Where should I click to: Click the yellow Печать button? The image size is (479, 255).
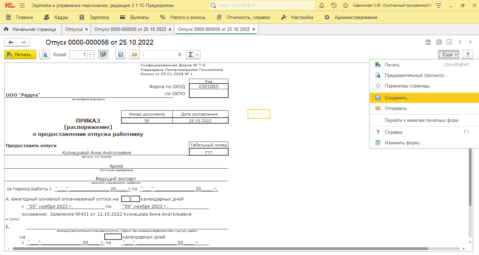tap(20, 54)
